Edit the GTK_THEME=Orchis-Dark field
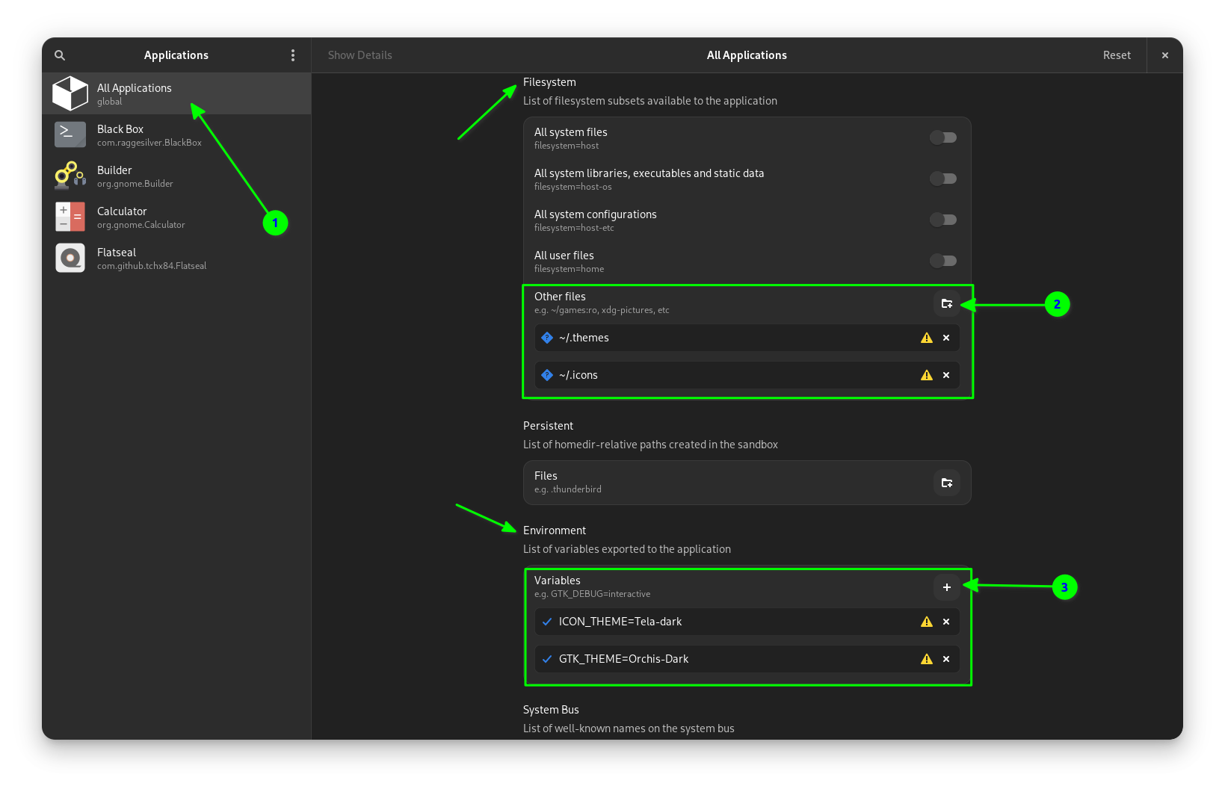 point(747,659)
